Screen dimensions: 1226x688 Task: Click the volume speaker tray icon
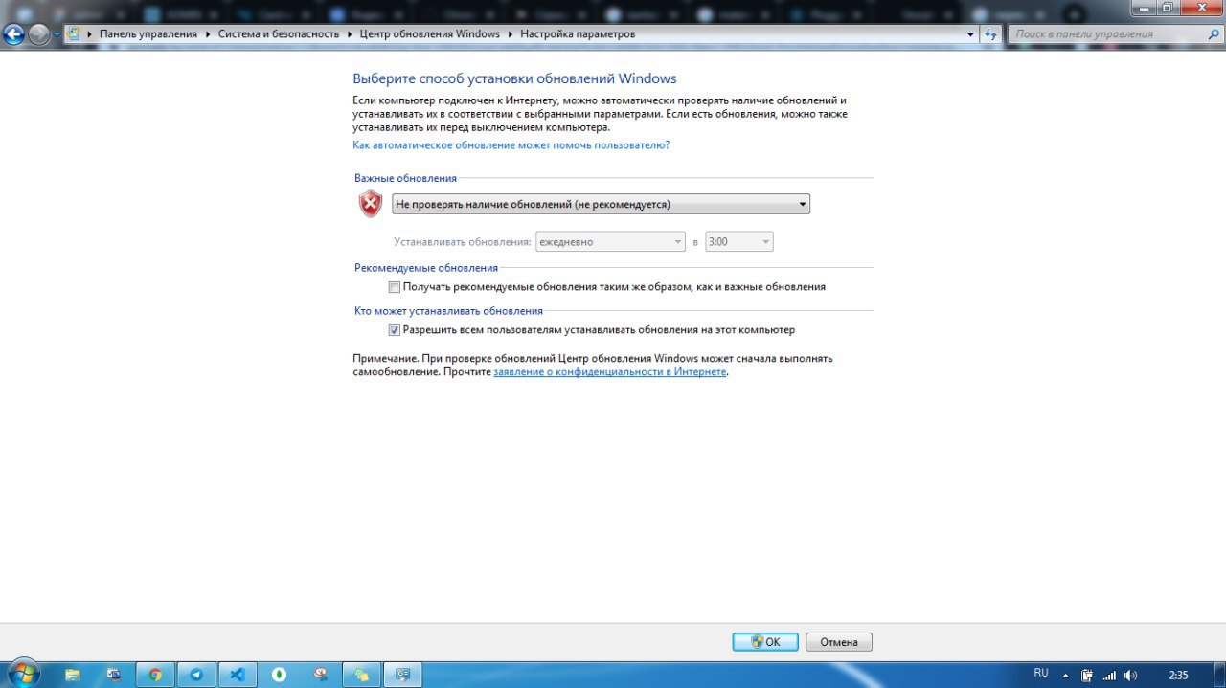[x=1131, y=675]
